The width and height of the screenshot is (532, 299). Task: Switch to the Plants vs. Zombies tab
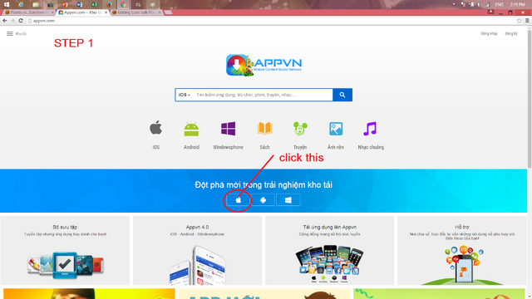tap(28, 12)
